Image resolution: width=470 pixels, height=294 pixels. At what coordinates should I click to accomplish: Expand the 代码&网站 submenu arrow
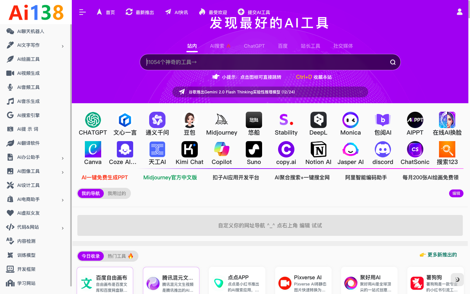[63, 228]
